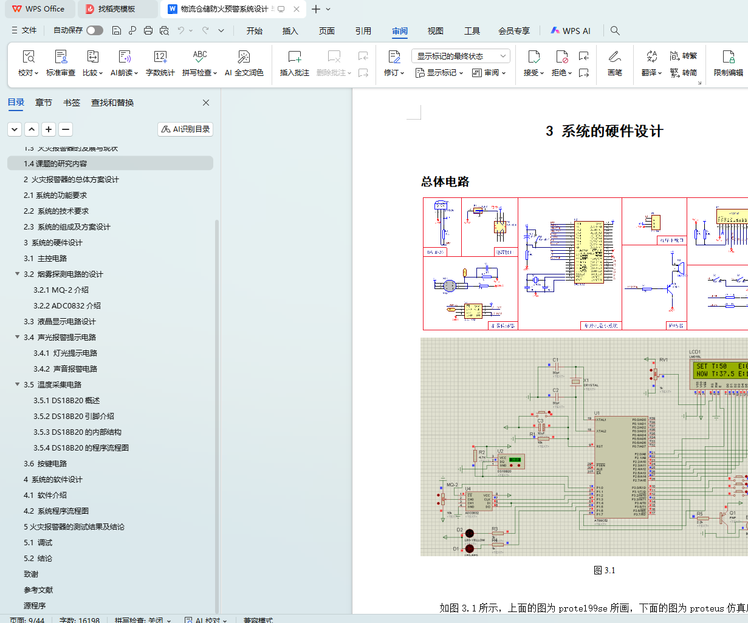Switch to the 找稻壳模板 window tab
The width and height of the screenshot is (748, 623).
116,9
